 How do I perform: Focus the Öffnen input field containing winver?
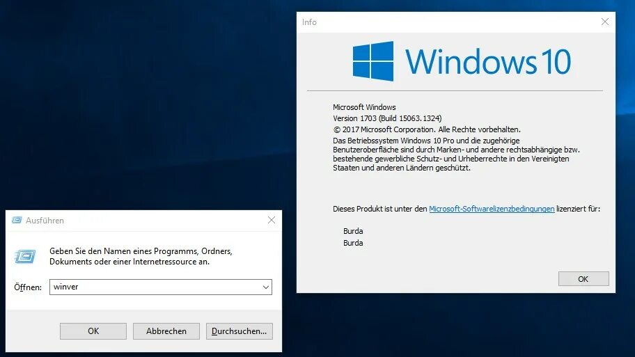coord(160,287)
